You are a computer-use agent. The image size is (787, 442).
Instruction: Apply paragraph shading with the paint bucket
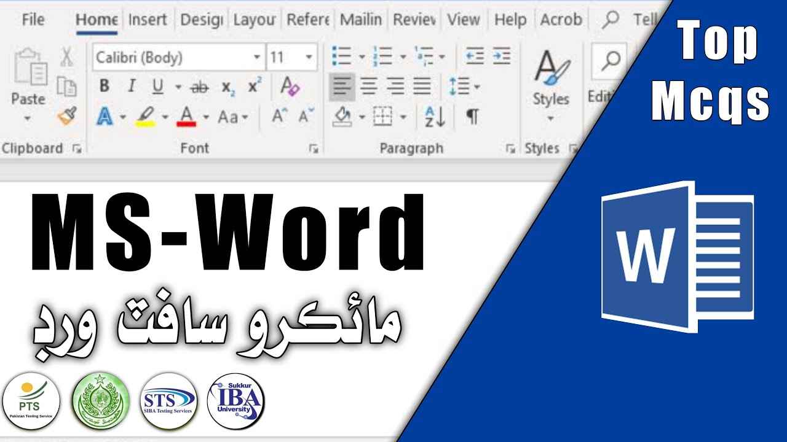click(x=342, y=116)
